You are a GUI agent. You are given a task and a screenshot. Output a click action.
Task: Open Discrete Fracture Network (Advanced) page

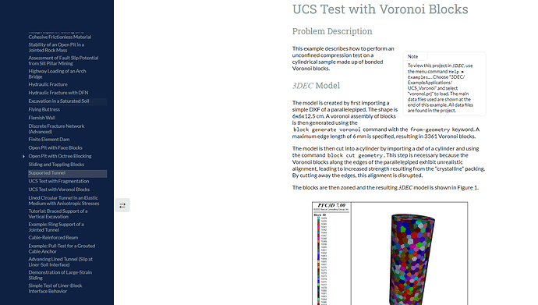[56, 129]
